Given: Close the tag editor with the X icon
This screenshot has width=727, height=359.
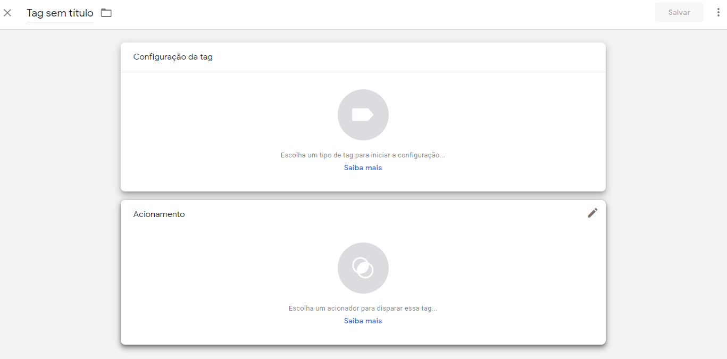Looking at the screenshot, I should point(7,13).
